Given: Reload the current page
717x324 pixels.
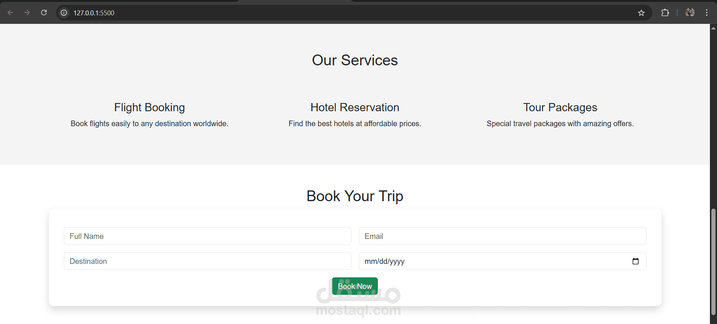Looking at the screenshot, I should click(x=44, y=13).
